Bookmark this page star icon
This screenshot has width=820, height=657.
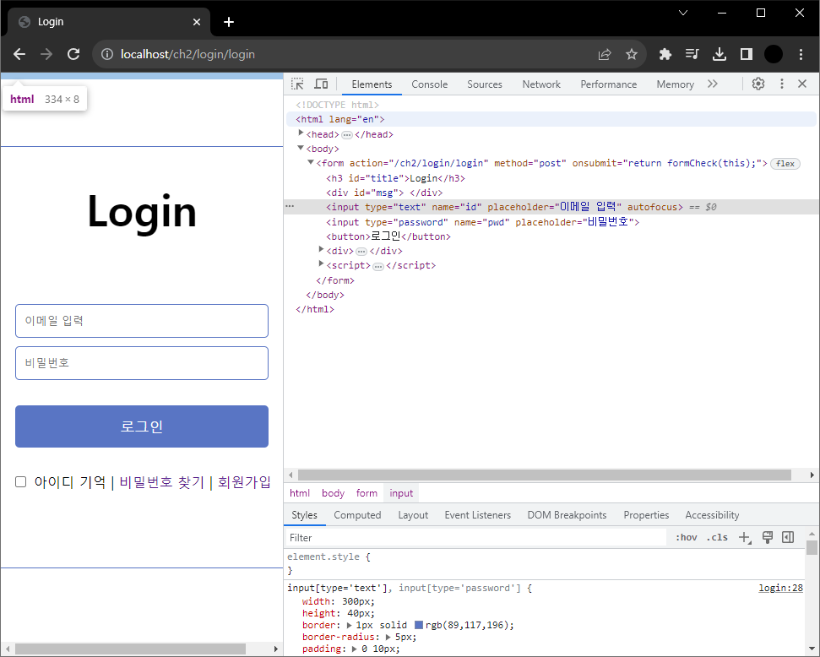coord(632,54)
